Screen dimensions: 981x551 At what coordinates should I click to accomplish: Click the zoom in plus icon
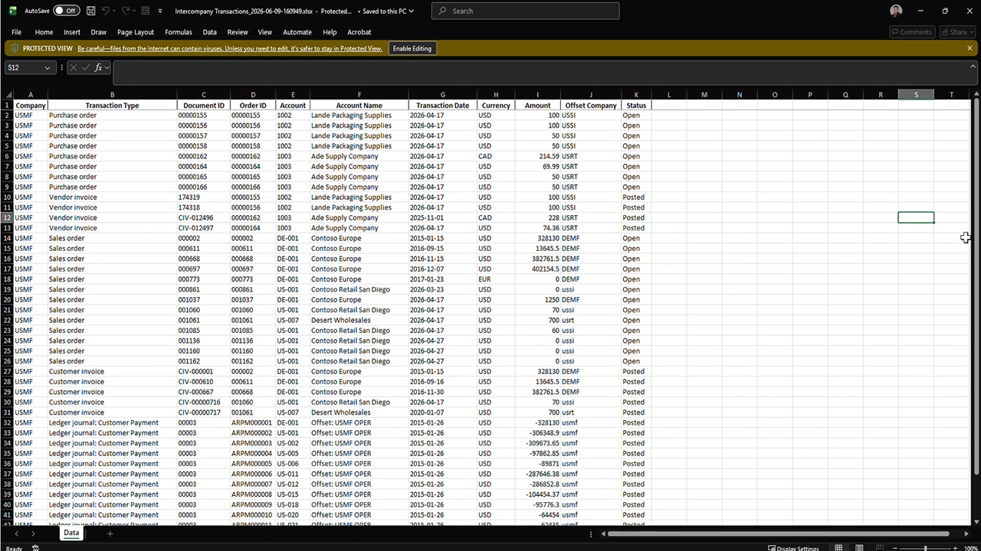pyautogui.click(x=954, y=548)
